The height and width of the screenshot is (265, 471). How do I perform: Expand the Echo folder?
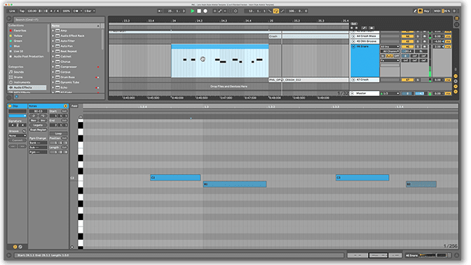pos(53,88)
